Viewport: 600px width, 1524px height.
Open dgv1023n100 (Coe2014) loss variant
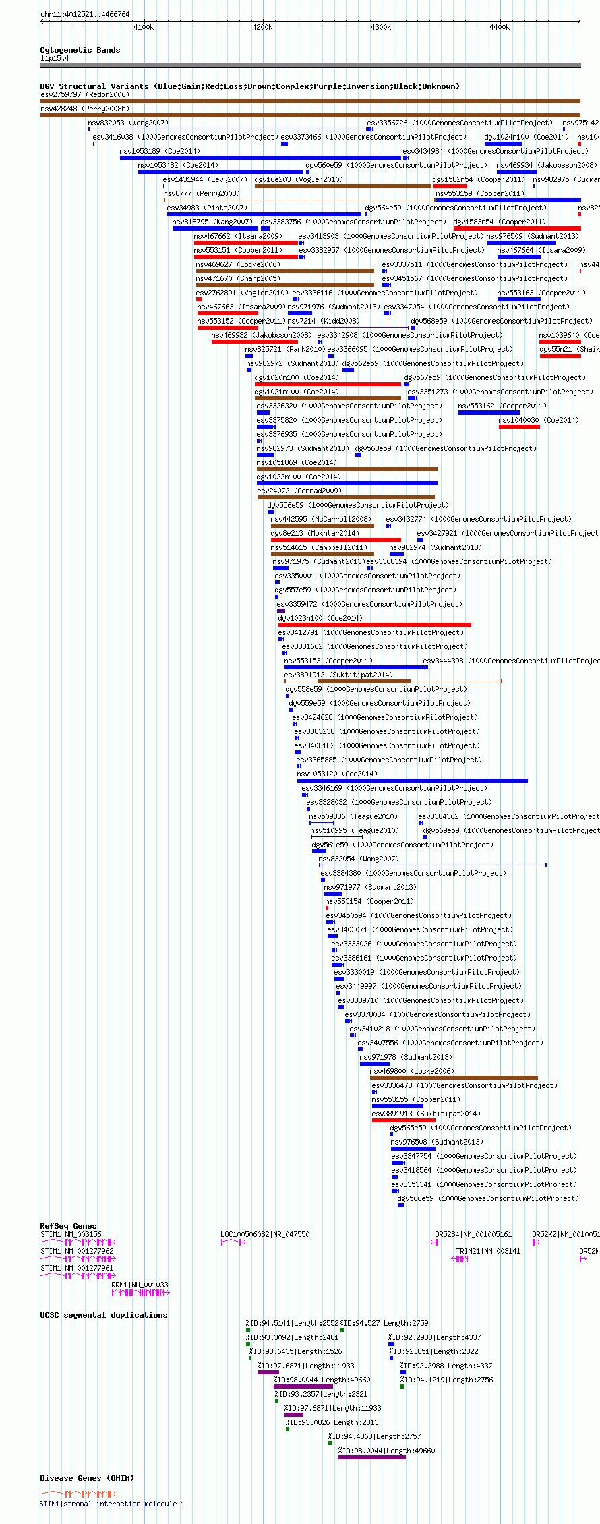click(375, 625)
